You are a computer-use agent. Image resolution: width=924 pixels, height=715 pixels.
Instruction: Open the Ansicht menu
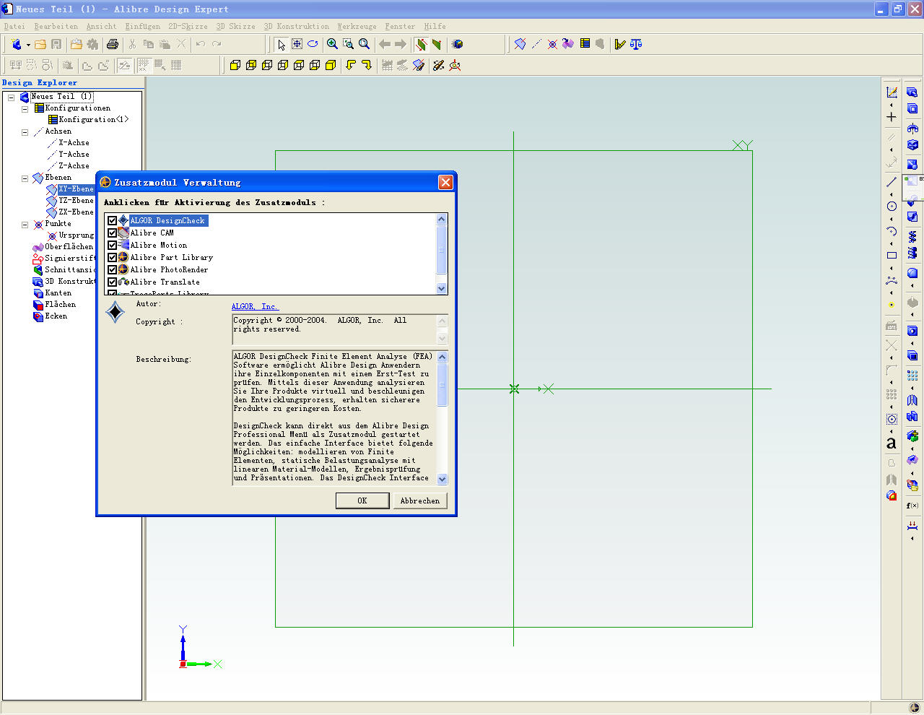pos(101,26)
